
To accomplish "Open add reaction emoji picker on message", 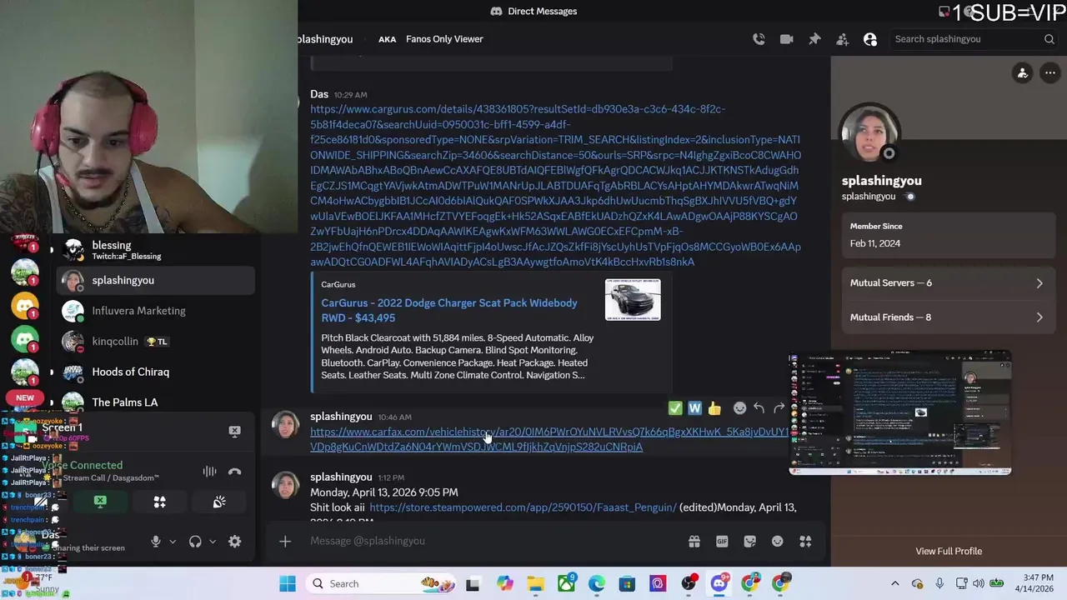I will 739,408.
